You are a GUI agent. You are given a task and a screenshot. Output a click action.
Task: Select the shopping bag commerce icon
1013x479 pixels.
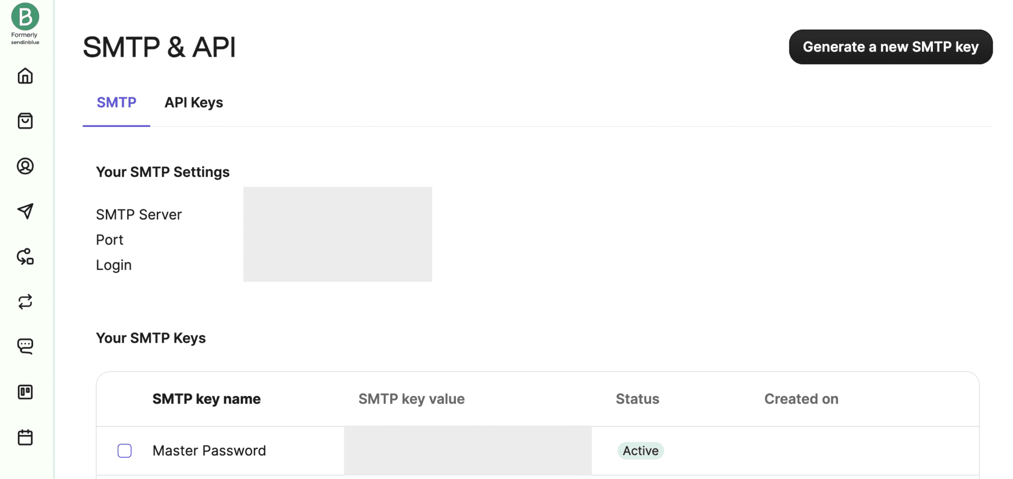click(x=25, y=121)
